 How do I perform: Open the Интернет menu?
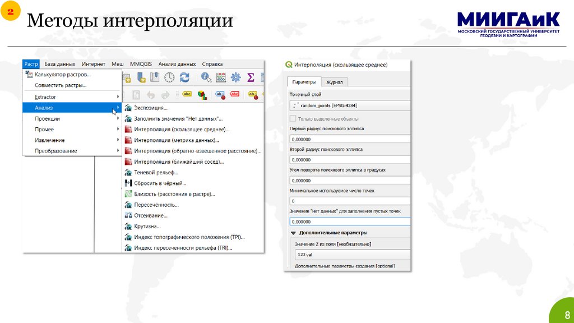point(94,64)
